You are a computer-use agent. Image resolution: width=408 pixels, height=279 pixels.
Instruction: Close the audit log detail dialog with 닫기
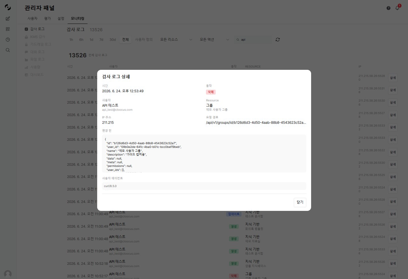pyautogui.click(x=300, y=202)
